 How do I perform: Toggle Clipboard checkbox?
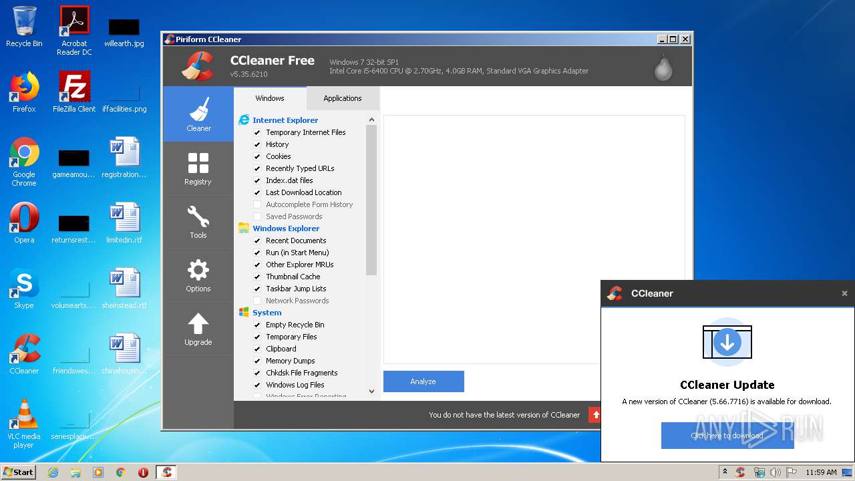[x=257, y=349]
